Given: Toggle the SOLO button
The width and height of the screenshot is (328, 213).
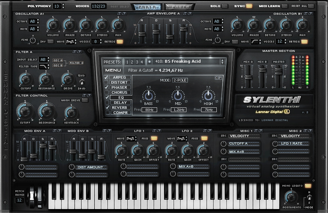Looking at the screenshot, I should coord(225,6).
